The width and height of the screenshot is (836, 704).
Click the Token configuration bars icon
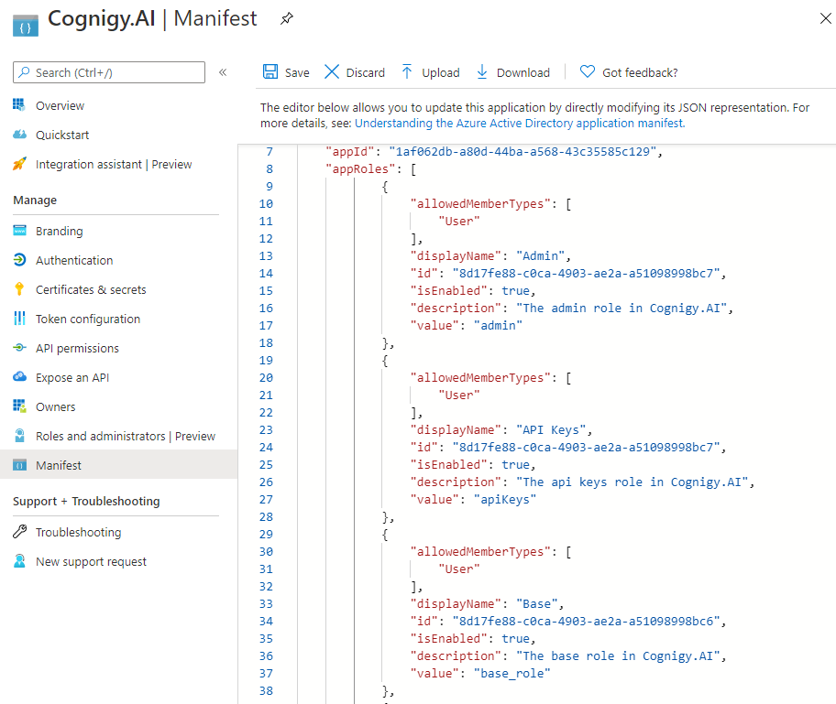[19, 319]
